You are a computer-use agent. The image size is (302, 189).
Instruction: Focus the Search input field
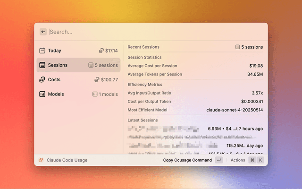(x=156, y=32)
